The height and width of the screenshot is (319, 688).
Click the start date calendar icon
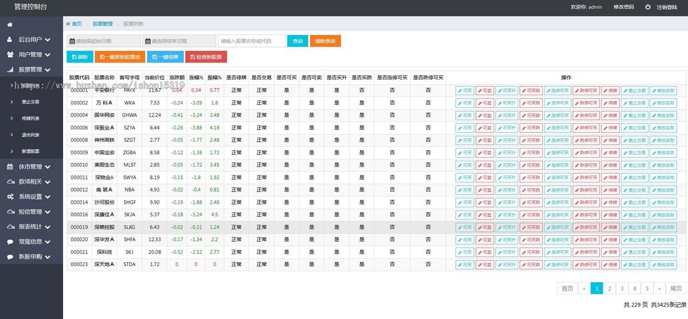point(72,41)
